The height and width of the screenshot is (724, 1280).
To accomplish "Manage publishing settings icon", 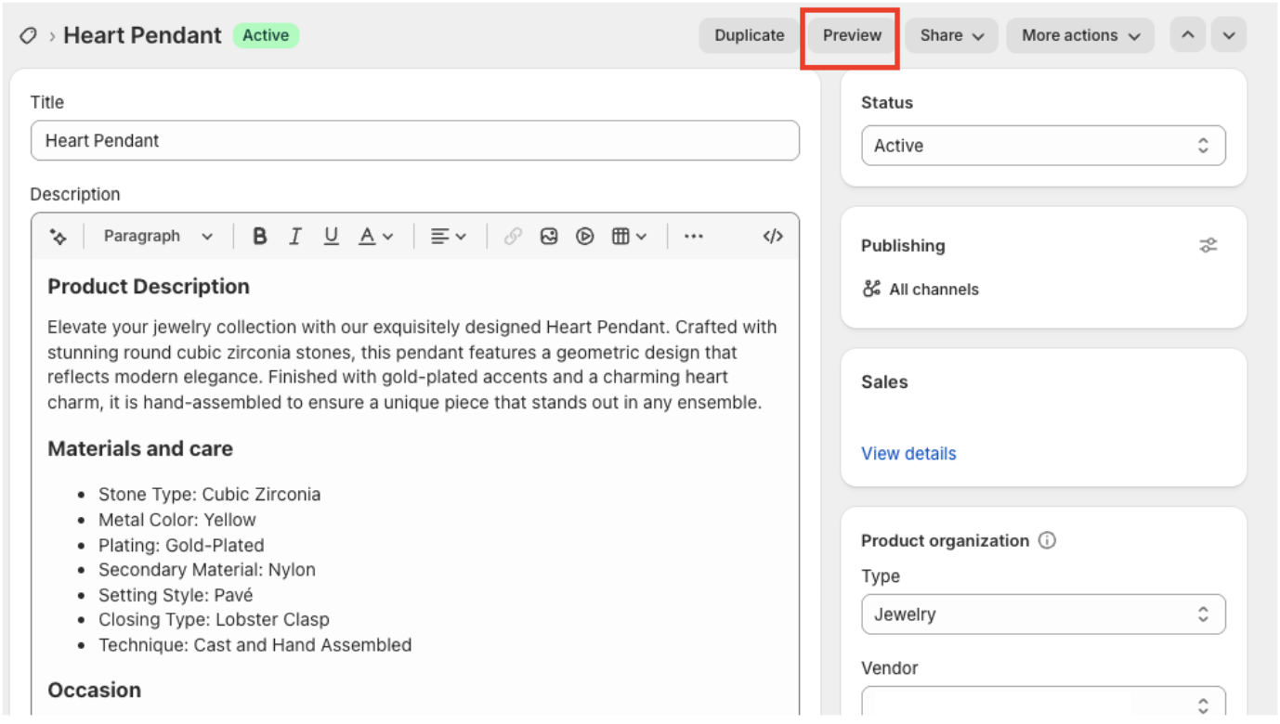I will pyautogui.click(x=1208, y=246).
